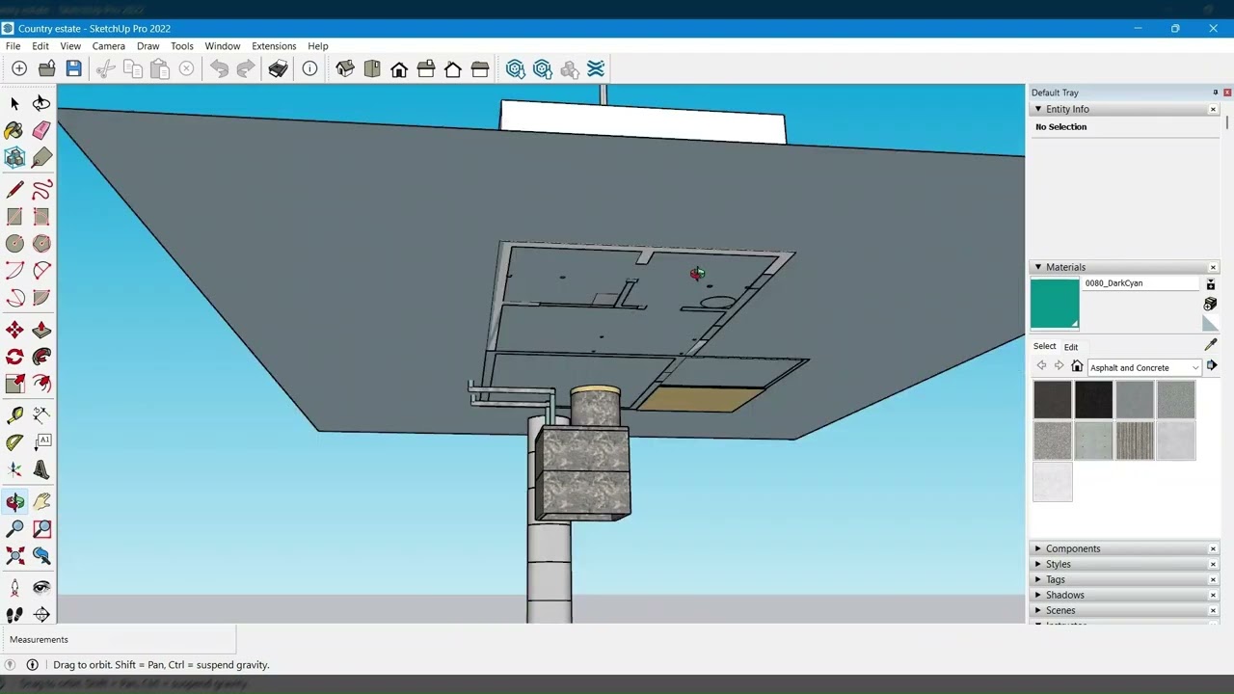
Task: Pick the pink Eraser tool
Action: coord(41,130)
